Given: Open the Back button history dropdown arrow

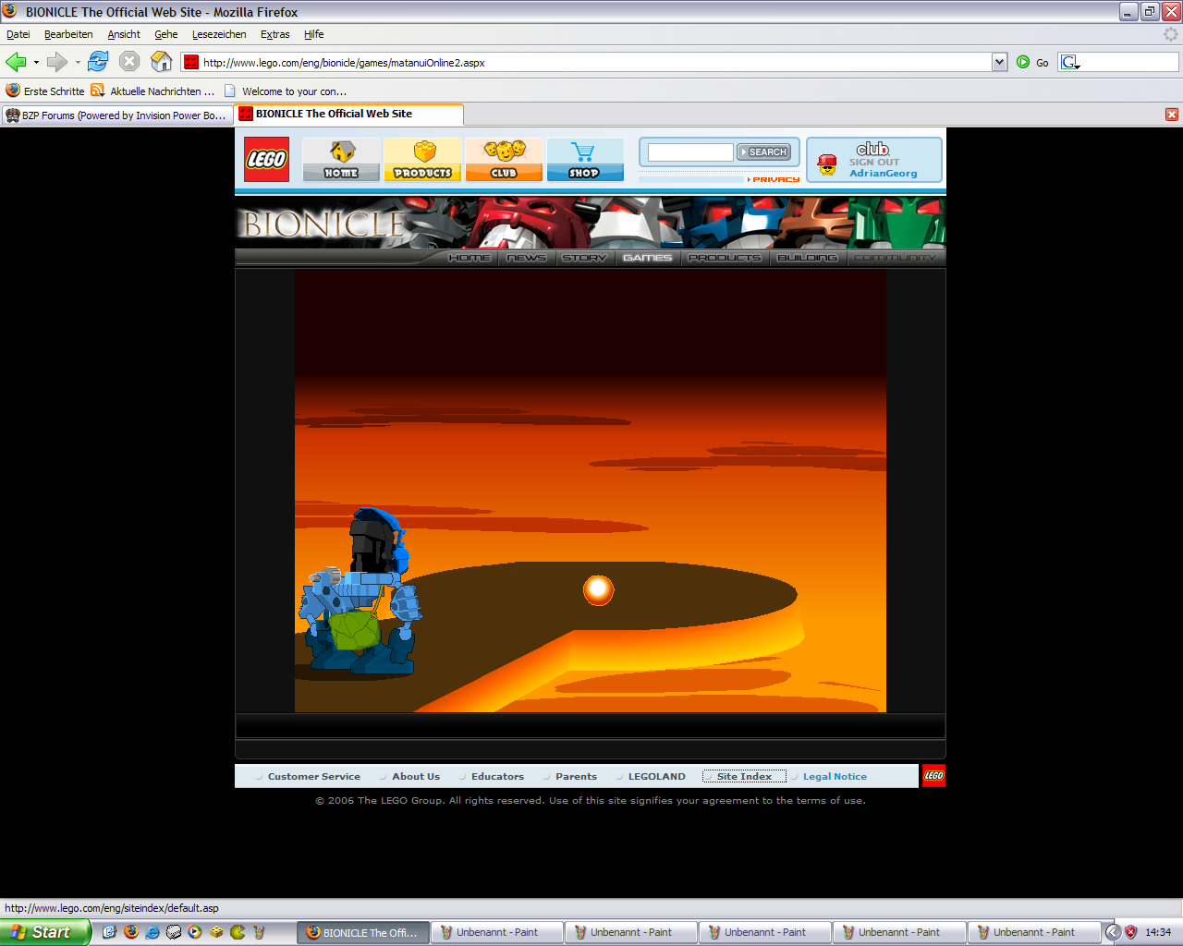Looking at the screenshot, I should pyautogui.click(x=36, y=62).
